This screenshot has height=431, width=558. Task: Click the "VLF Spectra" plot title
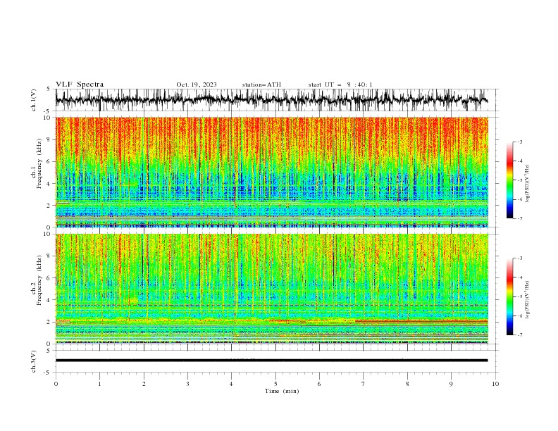(x=80, y=85)
